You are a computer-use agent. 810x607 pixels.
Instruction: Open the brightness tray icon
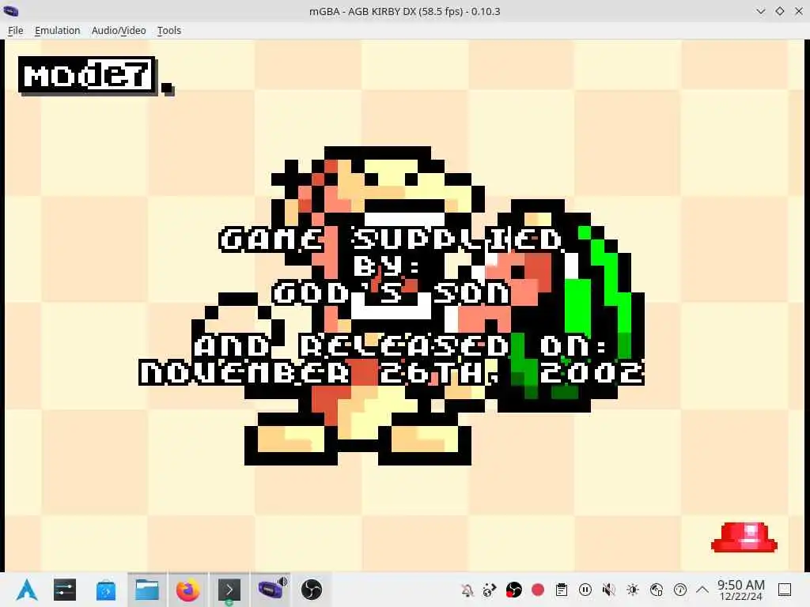coord(633,590)
